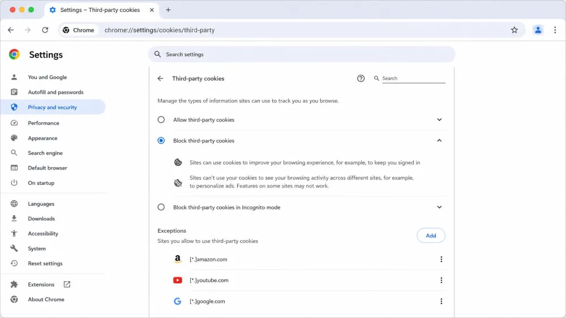Click the Settings tab title
Screen dimensions: 566x318
point(100,10)
